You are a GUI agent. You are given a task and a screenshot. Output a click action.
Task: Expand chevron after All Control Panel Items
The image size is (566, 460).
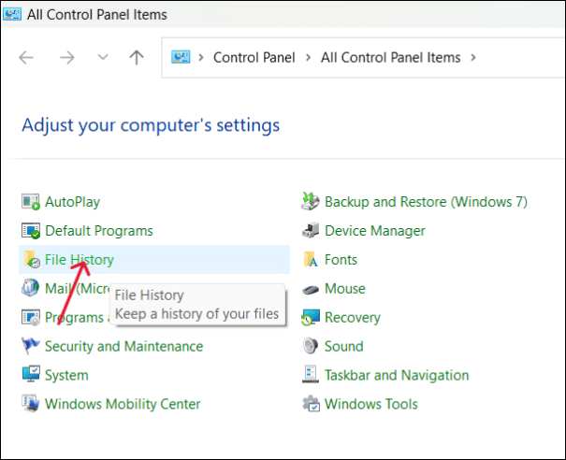(x=473, y=58)
